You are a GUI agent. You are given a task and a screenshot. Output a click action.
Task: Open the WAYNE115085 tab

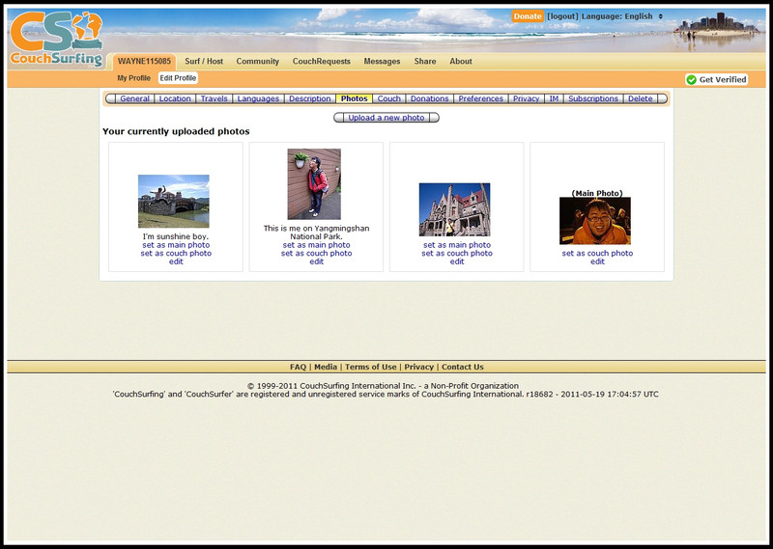coord(144,62)
